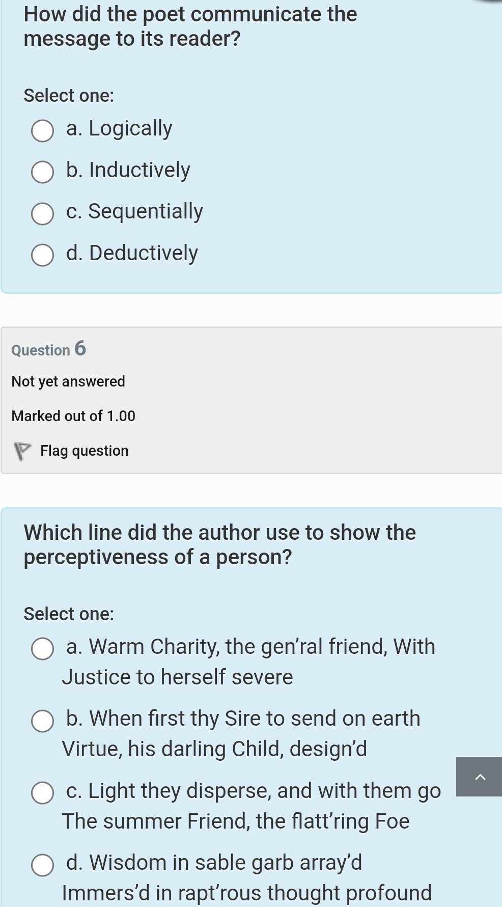Select the Warm Charity answer radio
The height and width of the screenshot is (907, 502).
pyautogui.click(x=42, y=649)
